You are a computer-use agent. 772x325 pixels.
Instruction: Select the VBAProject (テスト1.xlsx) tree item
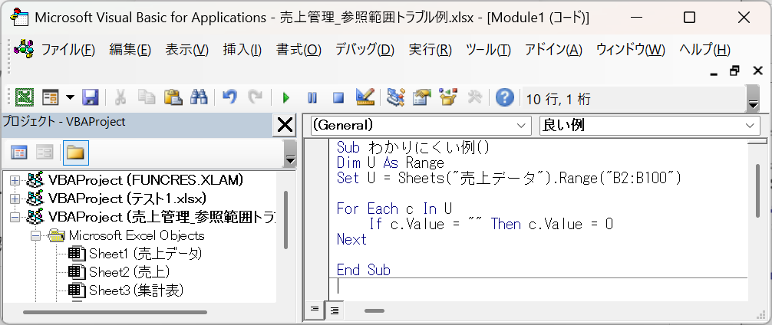127,199
